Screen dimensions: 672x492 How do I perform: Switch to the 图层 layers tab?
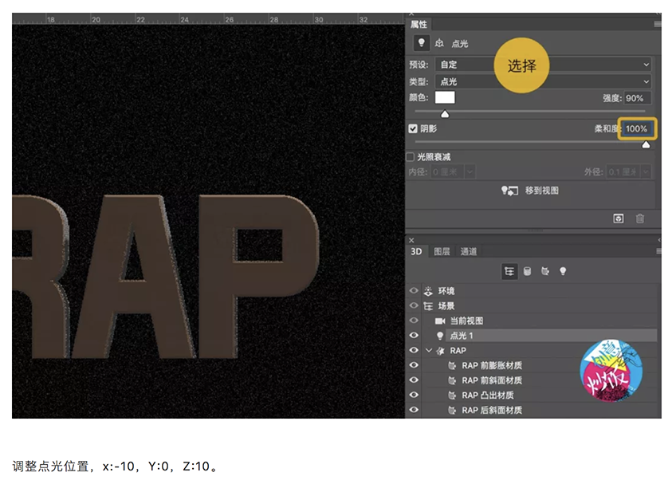(442, 251)
